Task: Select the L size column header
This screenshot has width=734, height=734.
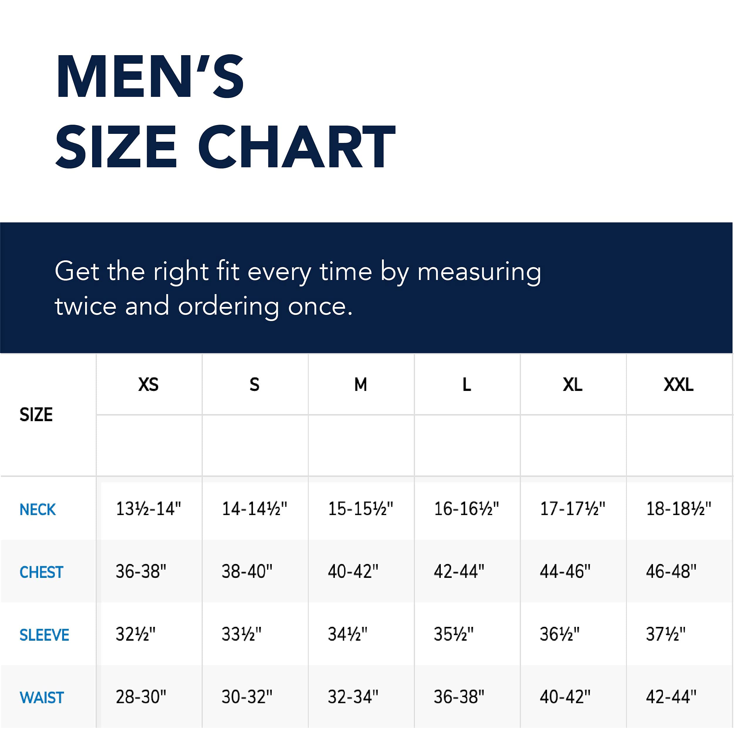Action: click(467, 384)
